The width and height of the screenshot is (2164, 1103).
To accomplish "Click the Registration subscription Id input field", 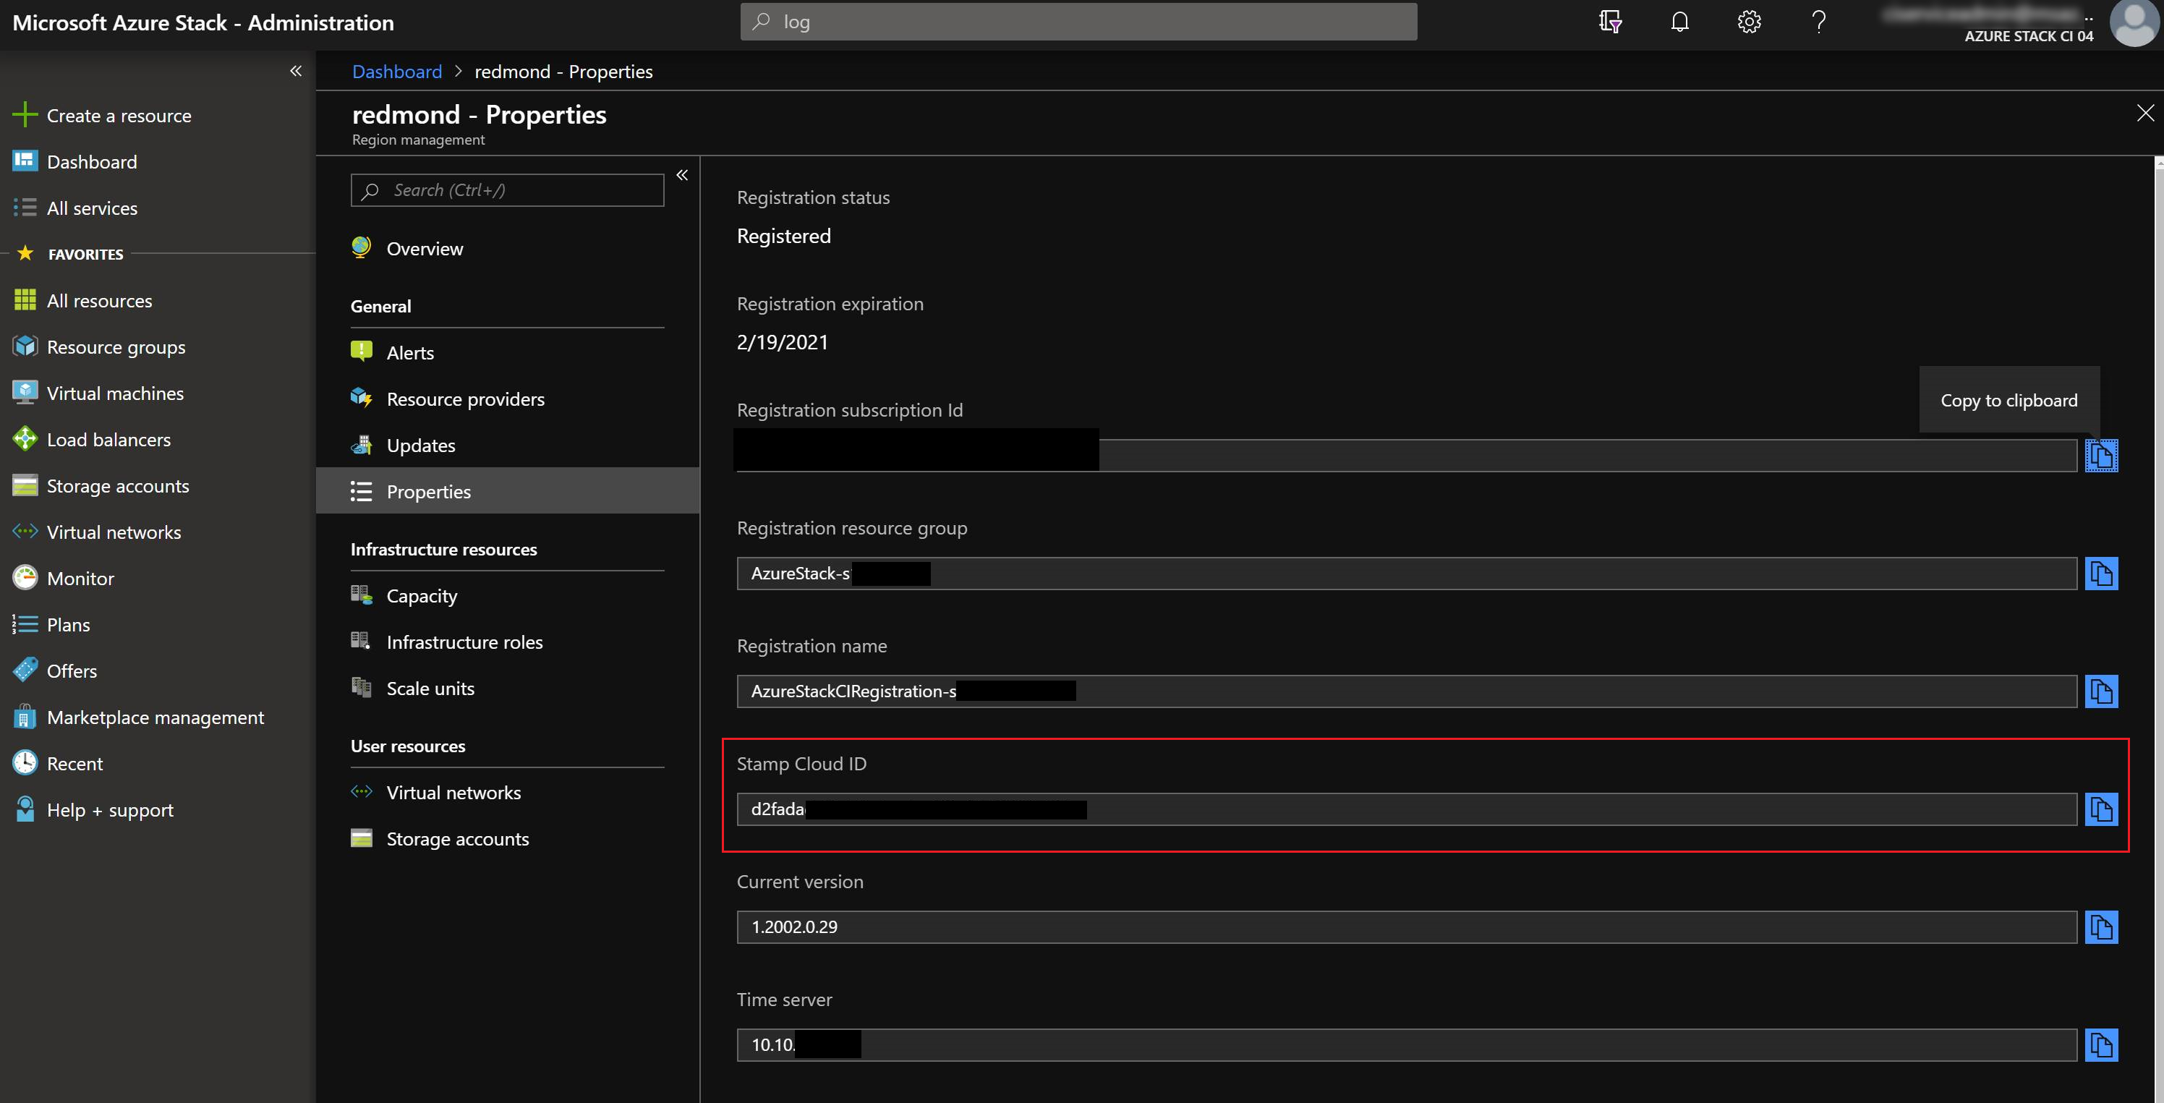I will pyautogui.click(x=1405, y=453).
